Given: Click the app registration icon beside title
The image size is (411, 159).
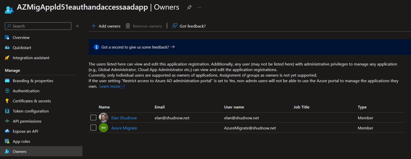Looking at the screenshot, I should pos(9,10).
